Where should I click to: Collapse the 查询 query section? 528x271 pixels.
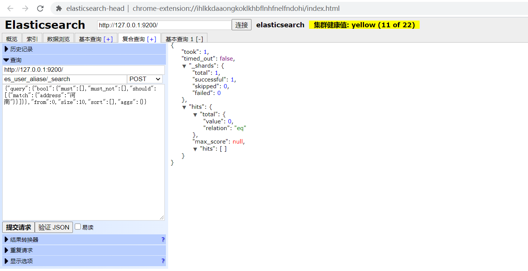coord(84,60)
